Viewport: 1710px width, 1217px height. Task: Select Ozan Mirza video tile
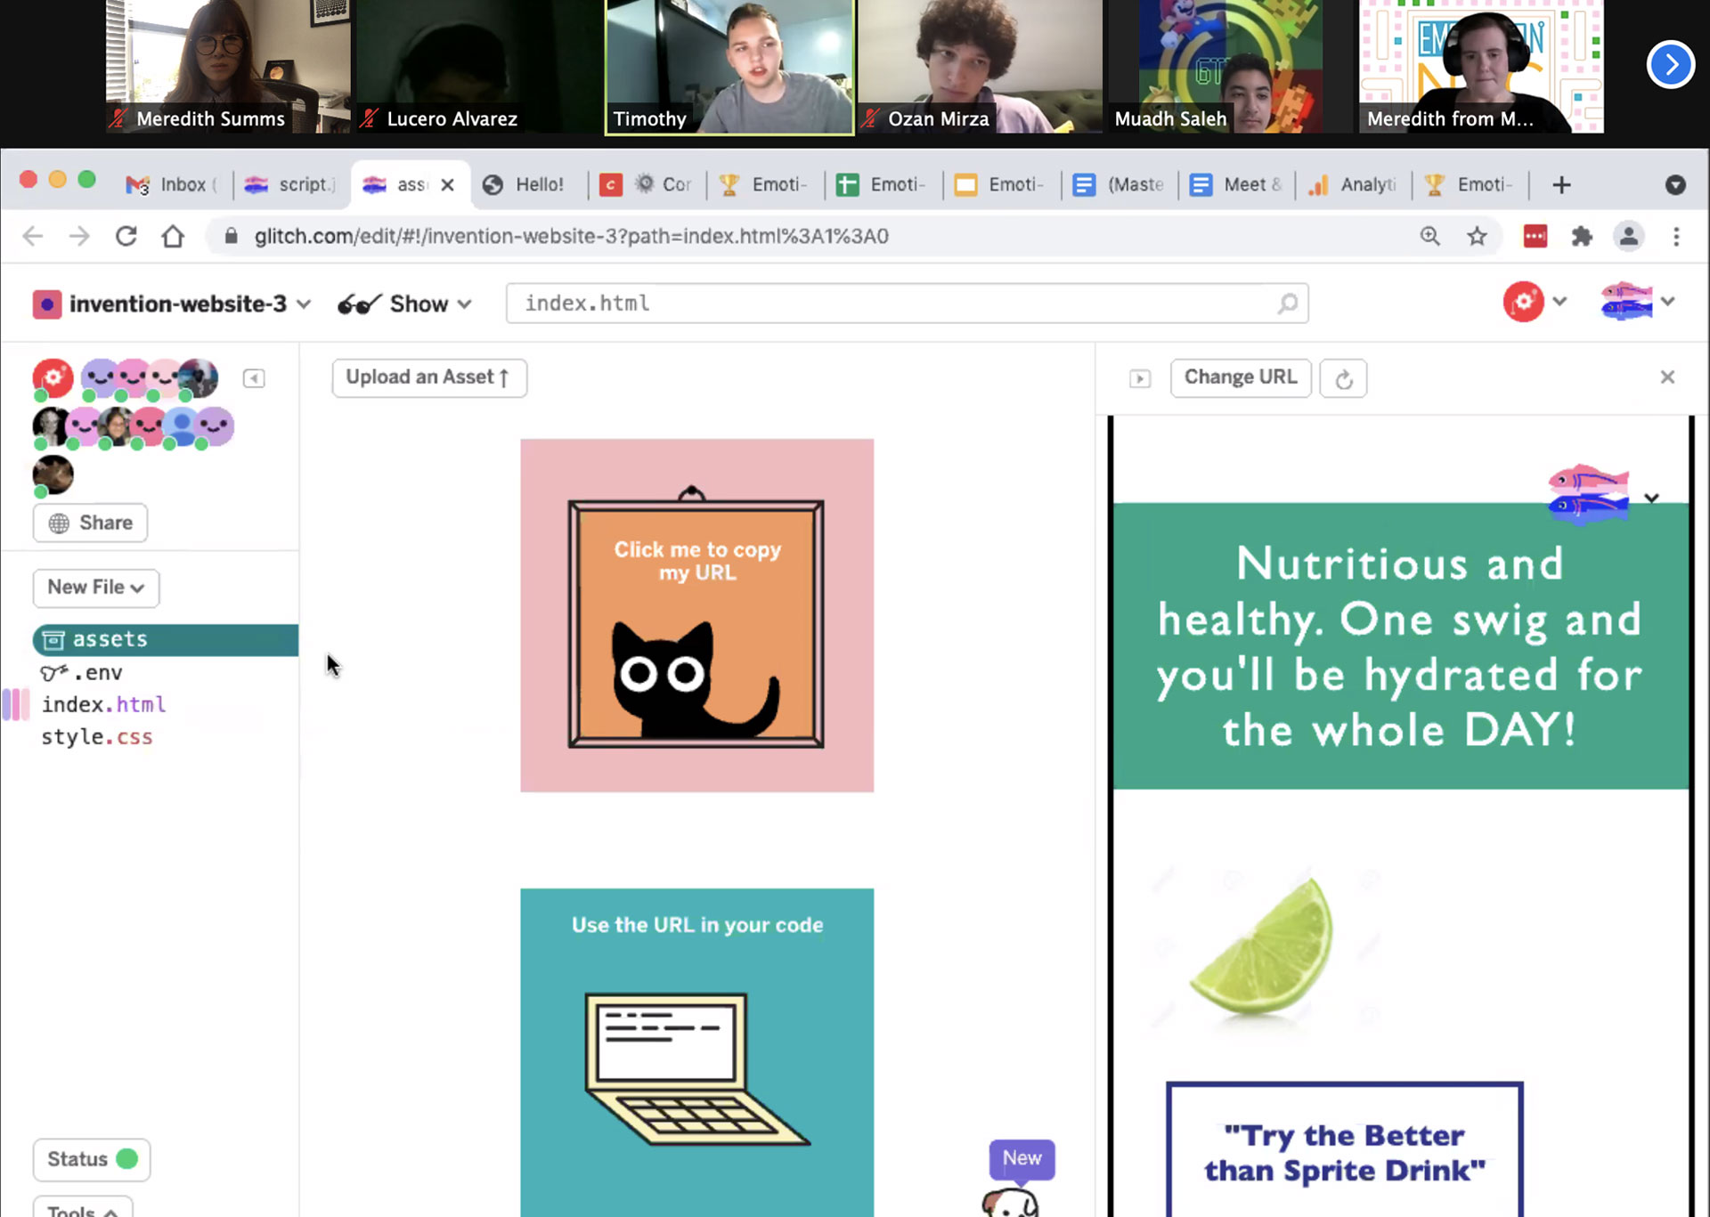click(979, 67)
